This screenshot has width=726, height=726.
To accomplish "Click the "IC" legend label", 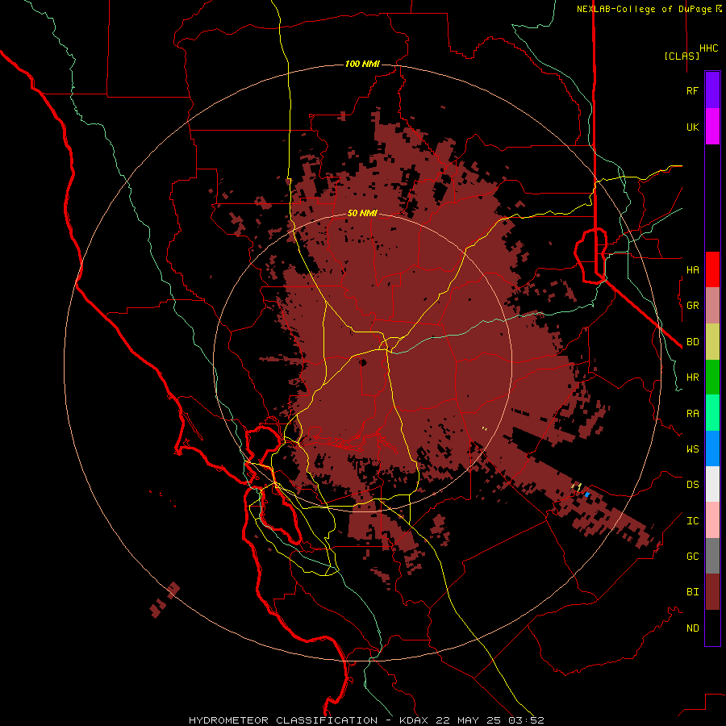I will (x=692, y=521).
